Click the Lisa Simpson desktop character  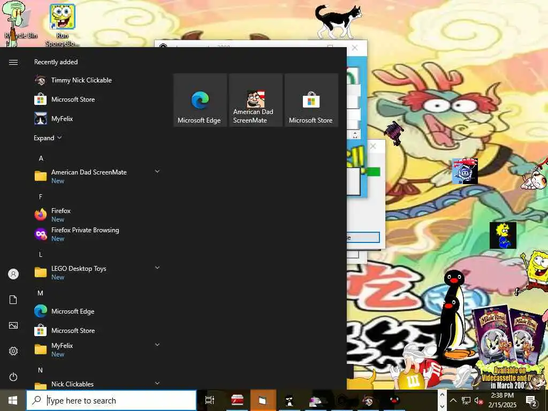click(x=503, y=235)
